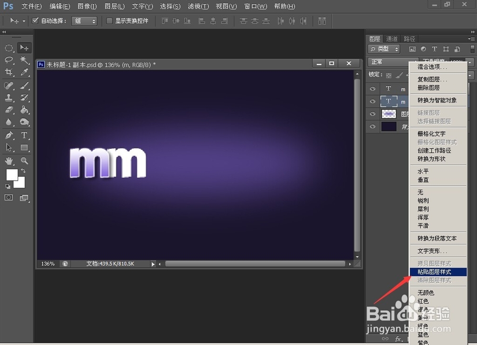The width and height of the screenshot is (477, 345).
Task: Swap foreground and background colors
Action: pyautogui.click(x=23, y=171)
